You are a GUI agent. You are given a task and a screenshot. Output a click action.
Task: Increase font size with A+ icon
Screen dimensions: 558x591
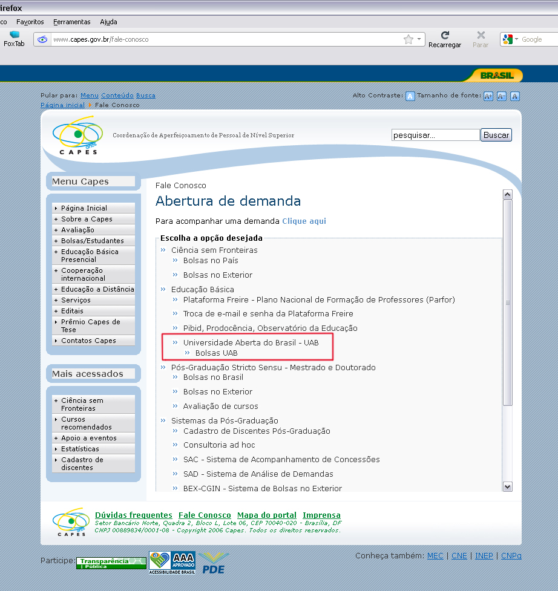(488, 96)
